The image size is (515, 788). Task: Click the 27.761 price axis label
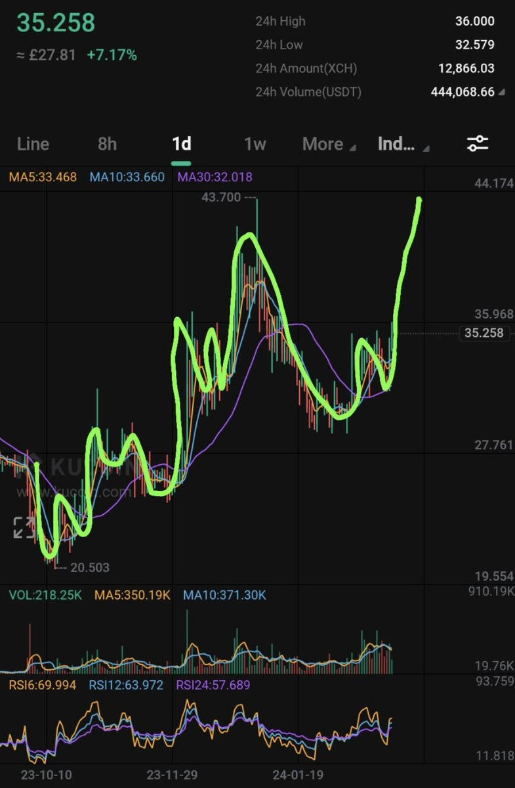coord(493,445)
